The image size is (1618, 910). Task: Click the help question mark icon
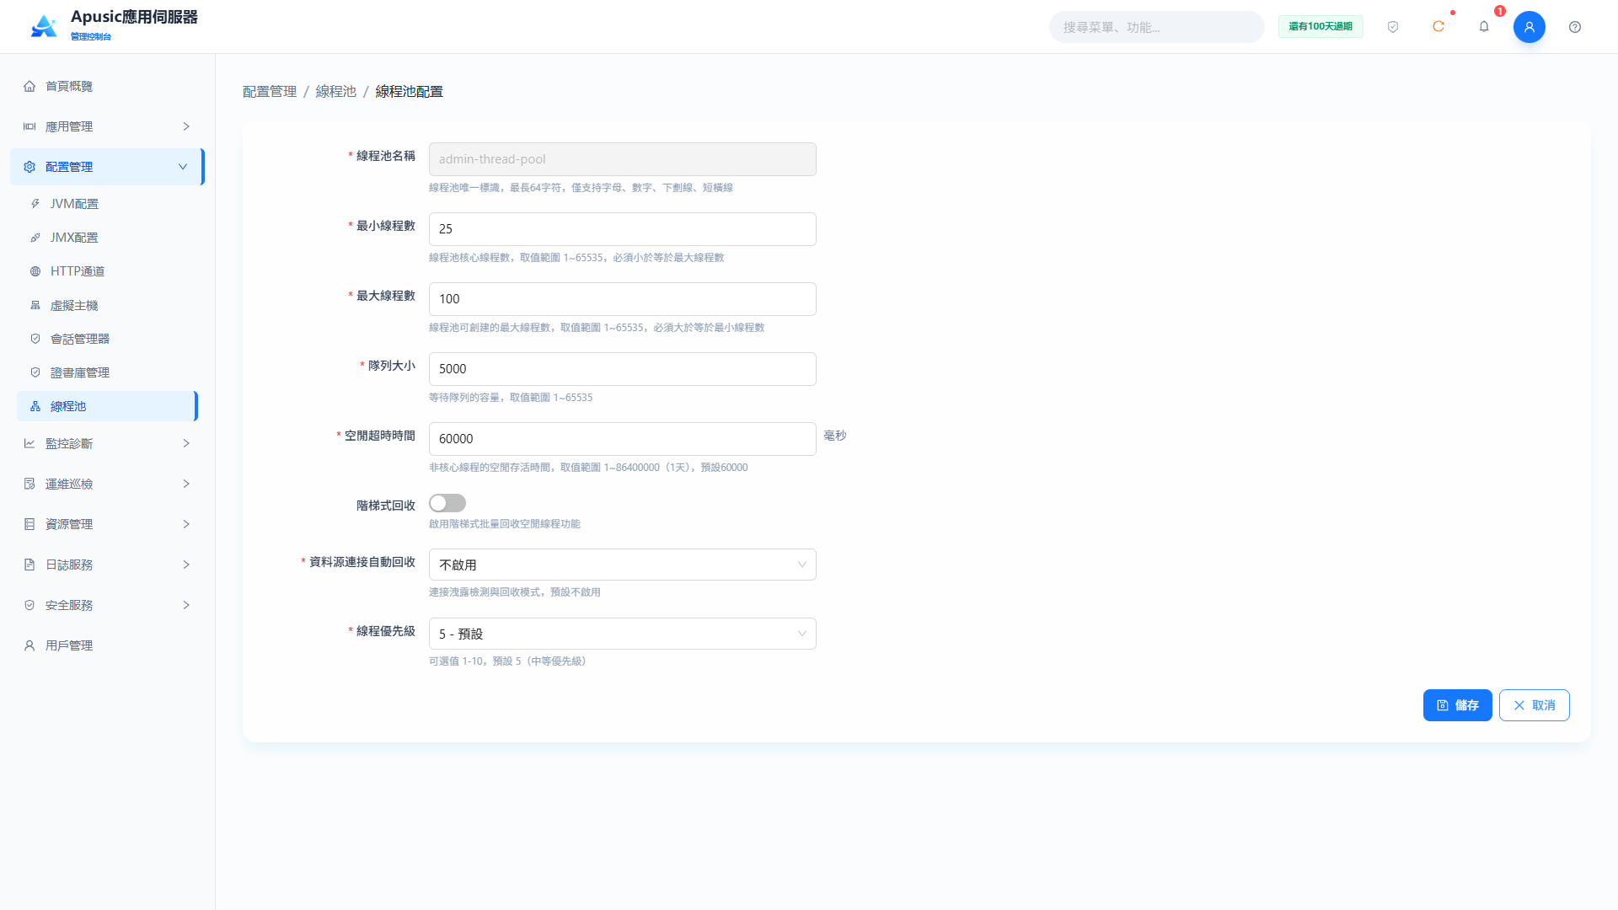pyautogui.click(x=1575, y=27)
